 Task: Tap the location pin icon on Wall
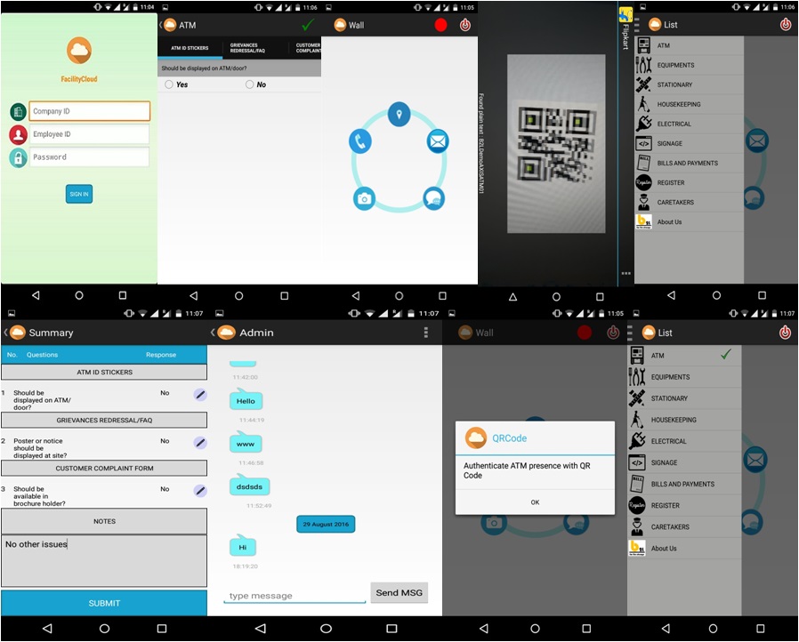click(399, 114)
